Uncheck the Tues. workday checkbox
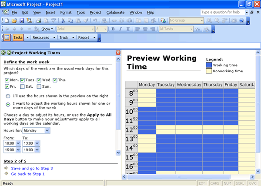 22,80
